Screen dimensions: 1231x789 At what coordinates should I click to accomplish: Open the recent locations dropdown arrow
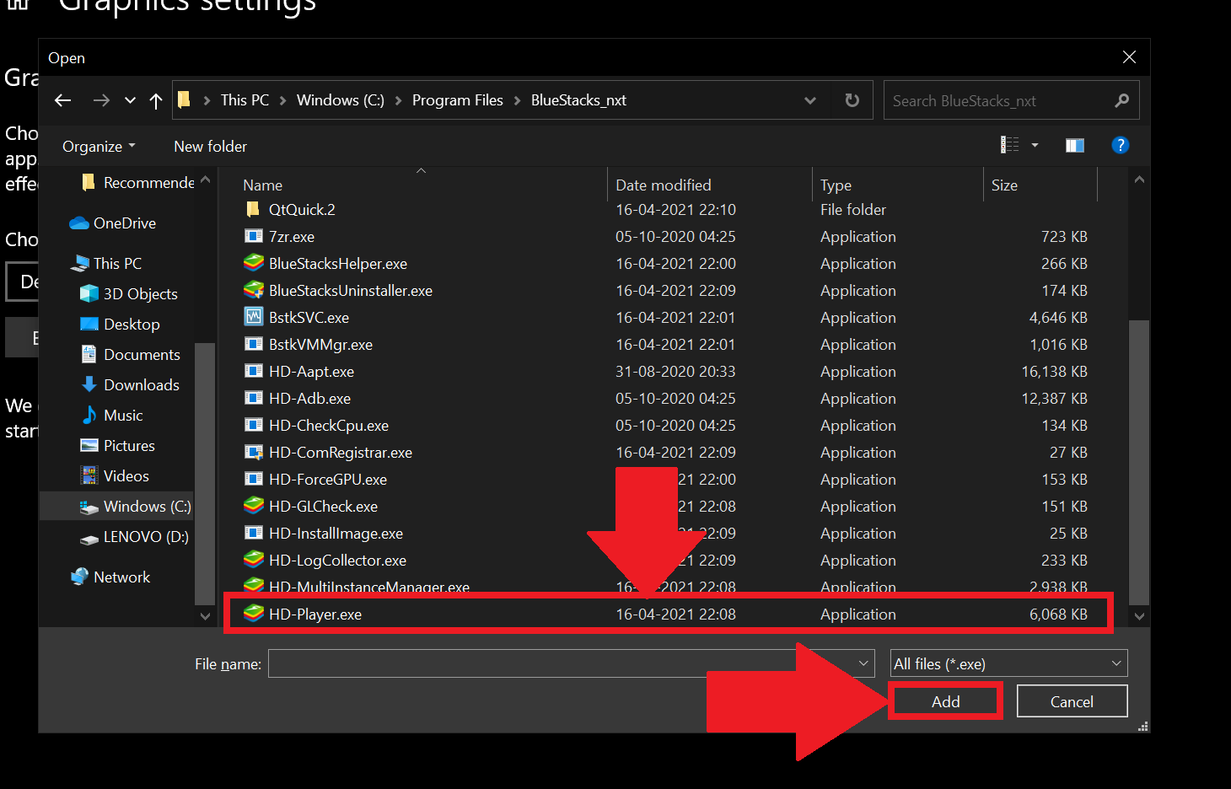pos(130,100)
